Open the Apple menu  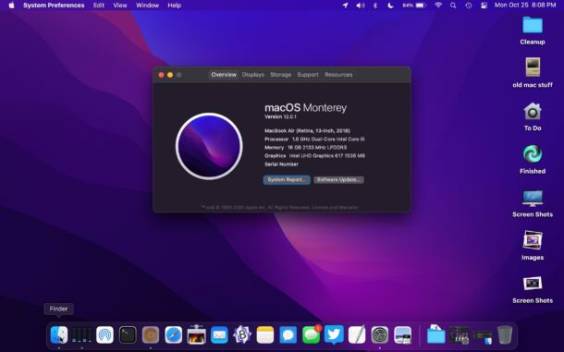pyautogui.click(x=11, y=5)
